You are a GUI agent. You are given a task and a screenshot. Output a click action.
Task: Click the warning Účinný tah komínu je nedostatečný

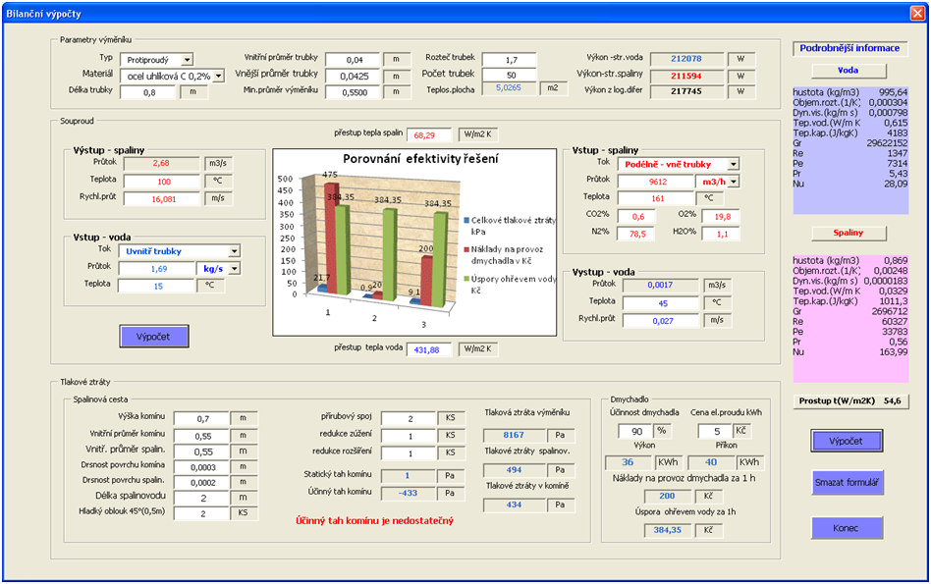pos(374,521)
